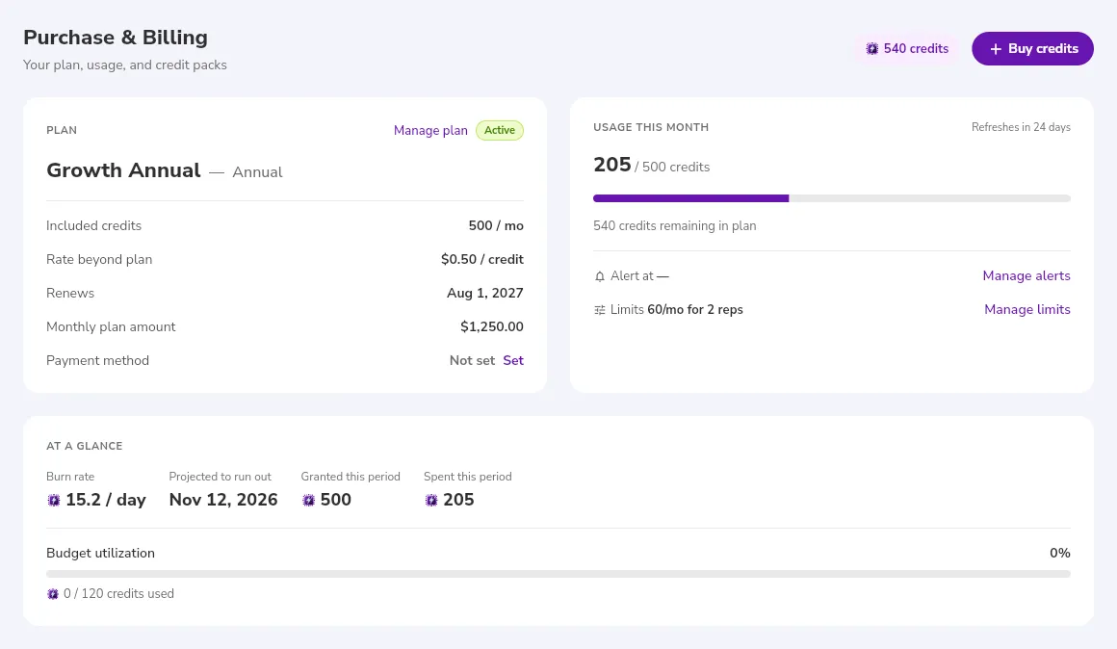This screenshot has width=1117, height=649.
Task: Click the 0% budget utilization value
Action: coord(1059,553)
